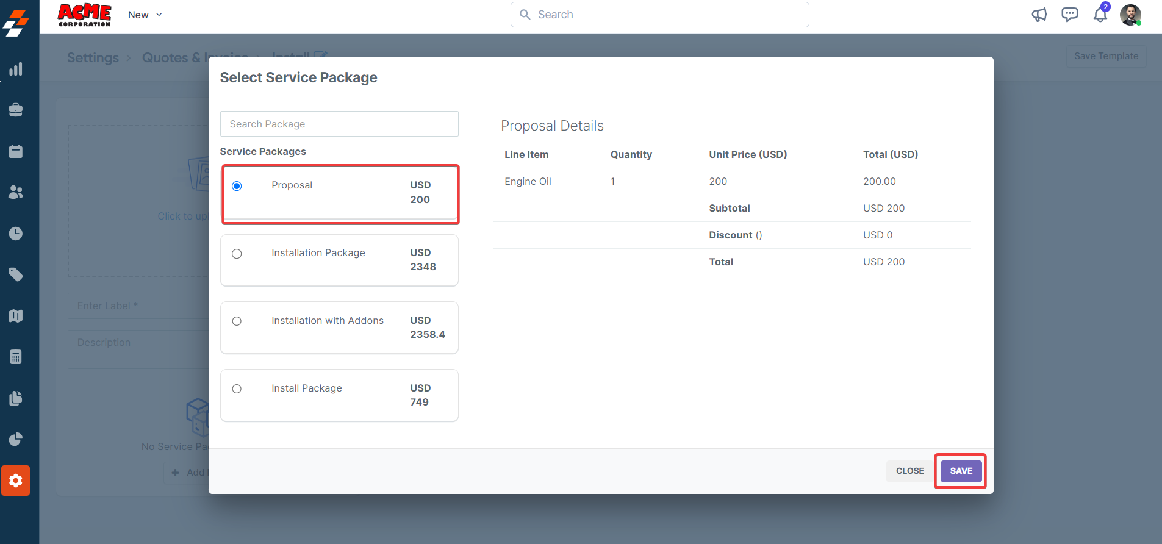Select the Installation Package radio button
Screen dimensions: 1162x544
(237, 254)
